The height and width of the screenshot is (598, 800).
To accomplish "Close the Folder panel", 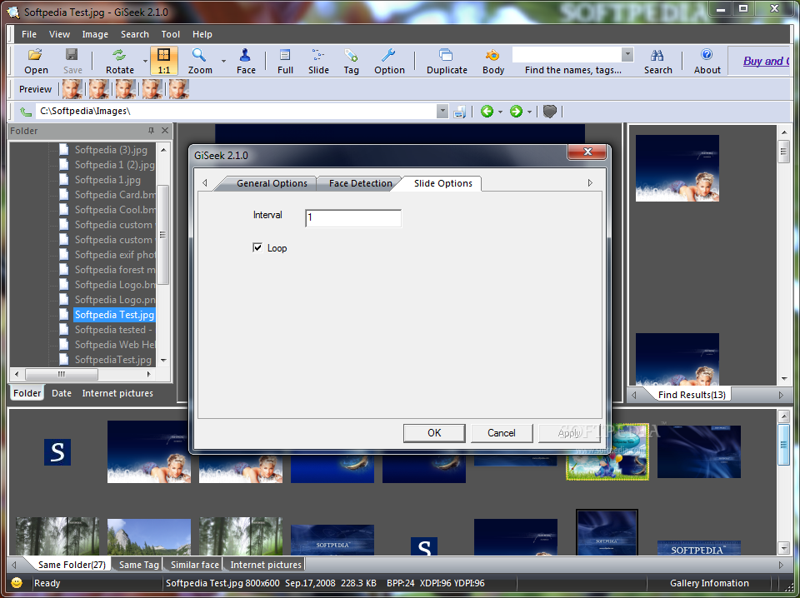I will pyautogui.click(x=165, y=131).
